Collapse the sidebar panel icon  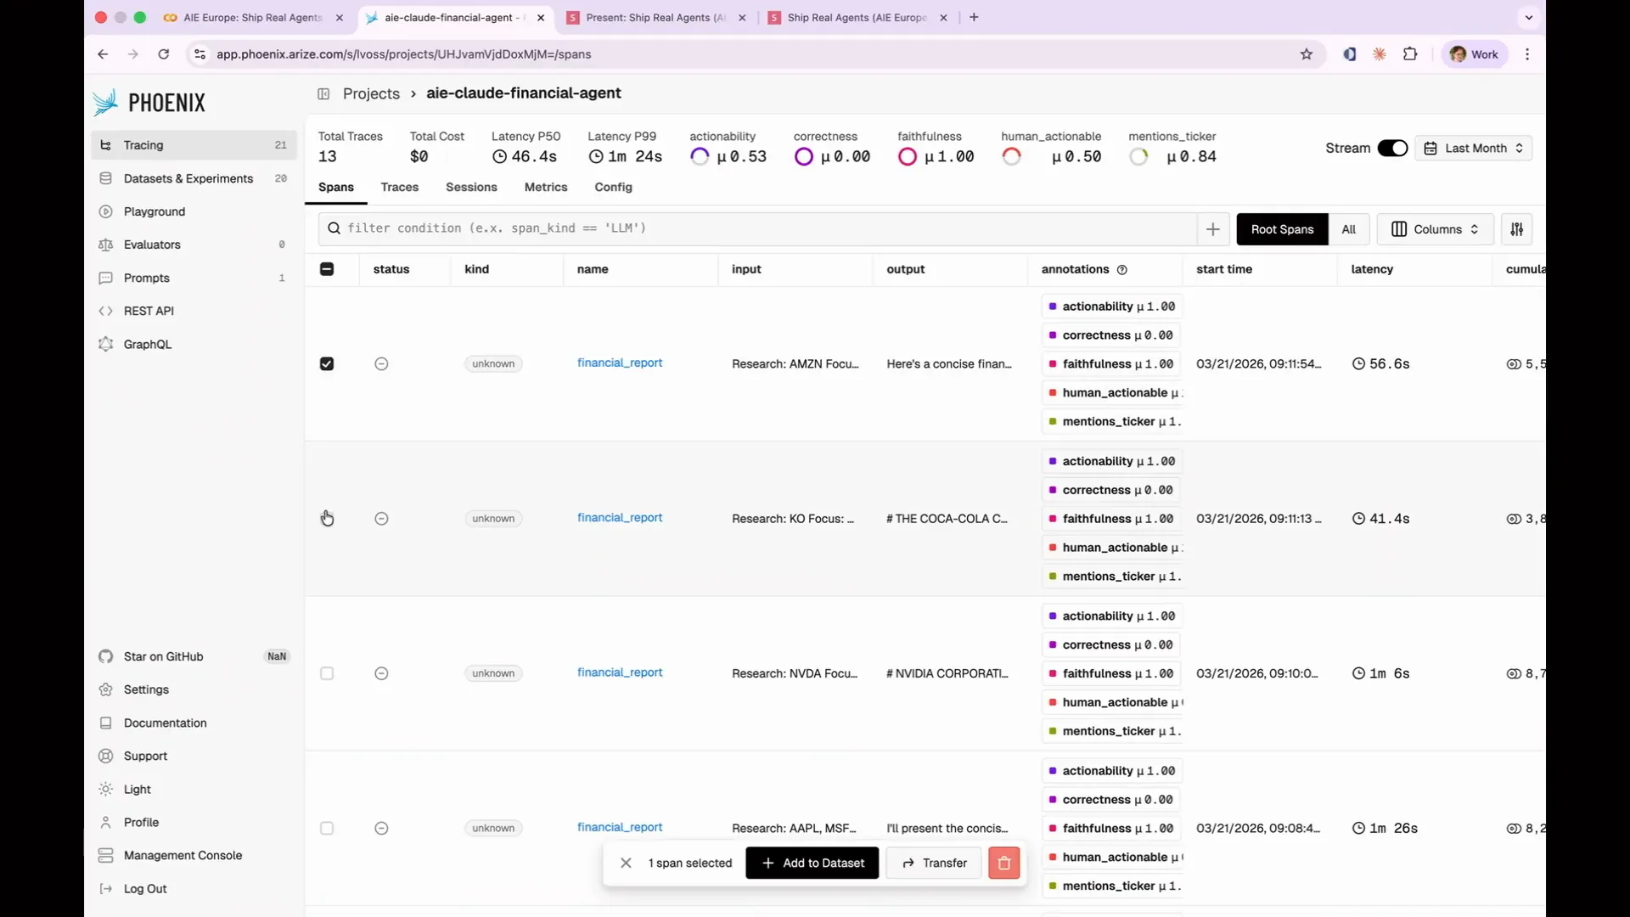coord(323,93)
